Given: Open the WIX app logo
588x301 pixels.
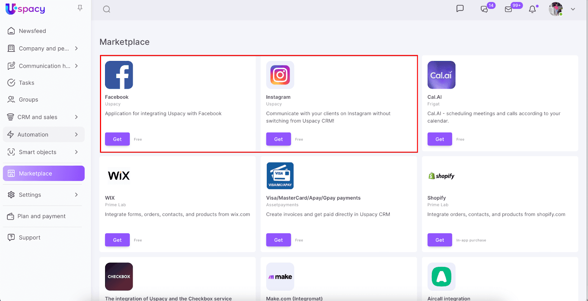Looking at the screenshot, I should (119, 176).
